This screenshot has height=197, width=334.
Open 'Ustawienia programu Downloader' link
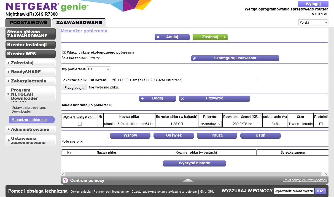pos(29,109)
